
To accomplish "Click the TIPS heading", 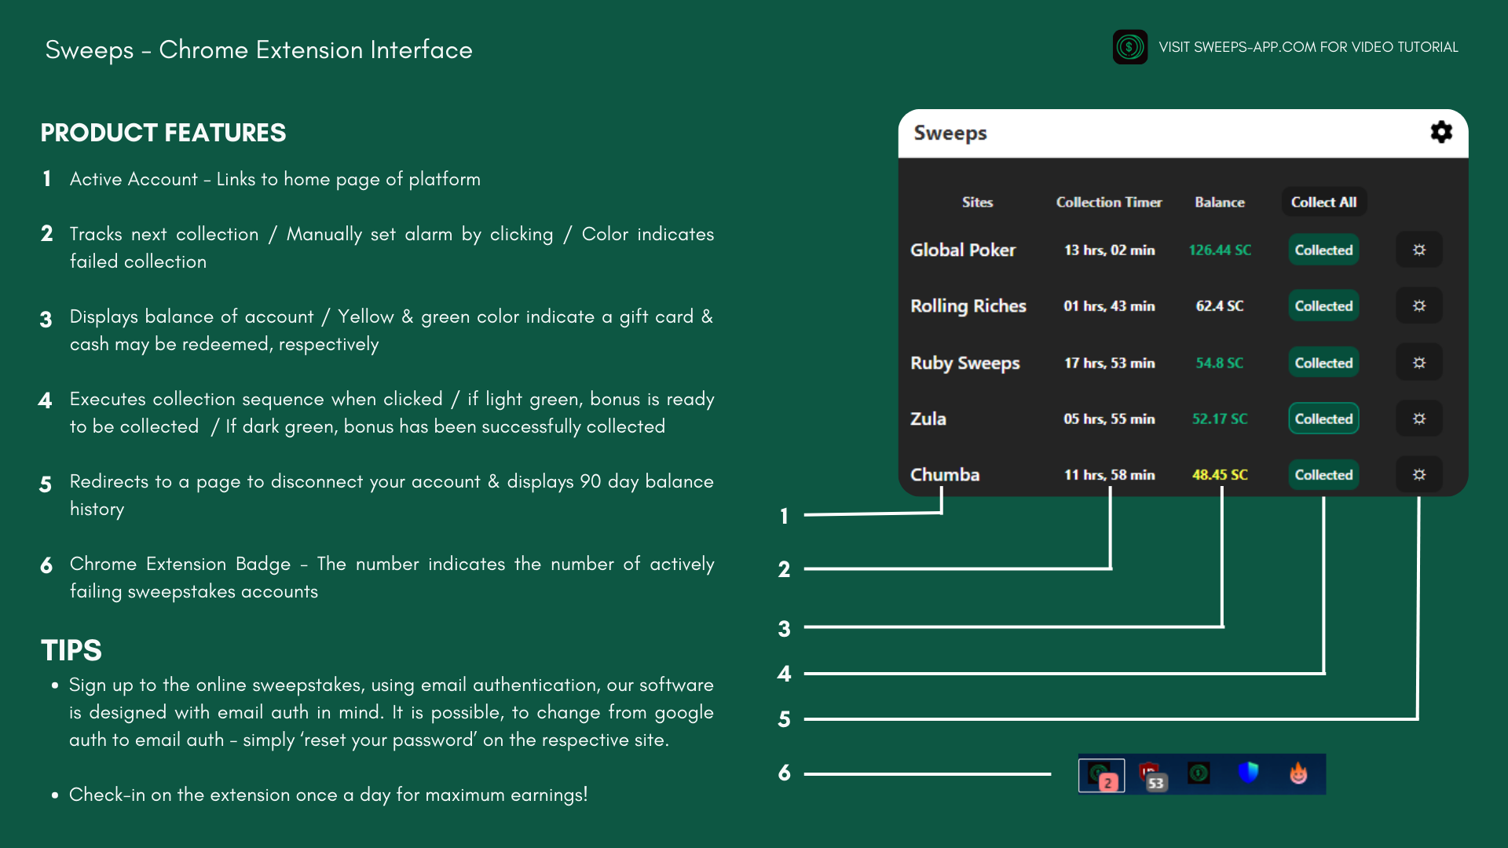I will click(71, 650).
